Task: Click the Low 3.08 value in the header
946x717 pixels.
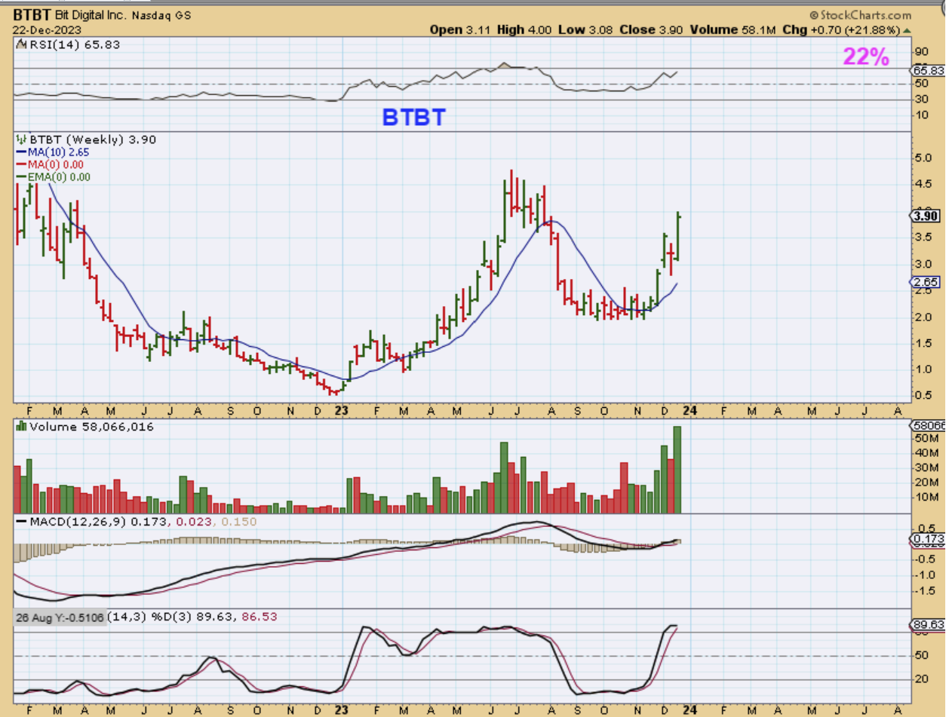Action: point(585,30)
